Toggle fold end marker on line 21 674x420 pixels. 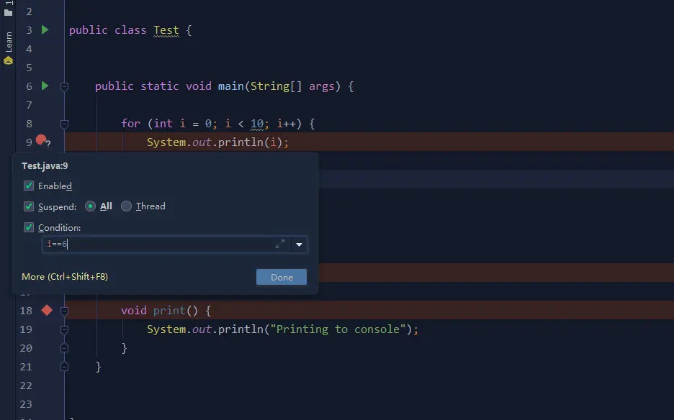(x=65, y=367)
